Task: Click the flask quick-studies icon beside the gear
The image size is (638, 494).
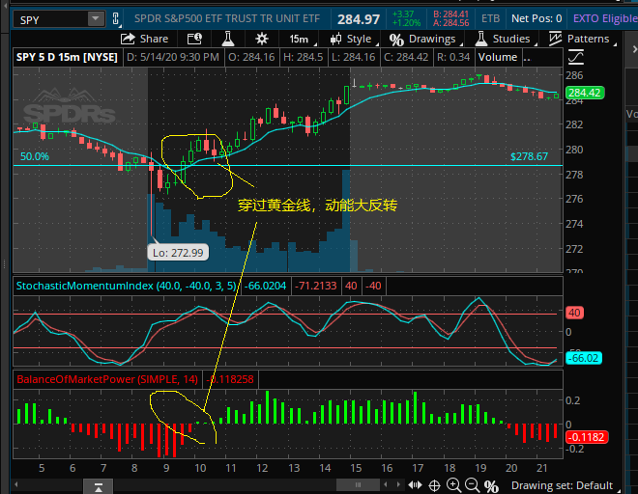Action: [227, 39]
